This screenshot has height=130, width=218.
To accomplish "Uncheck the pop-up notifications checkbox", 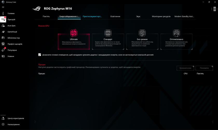I will [40, 55].
